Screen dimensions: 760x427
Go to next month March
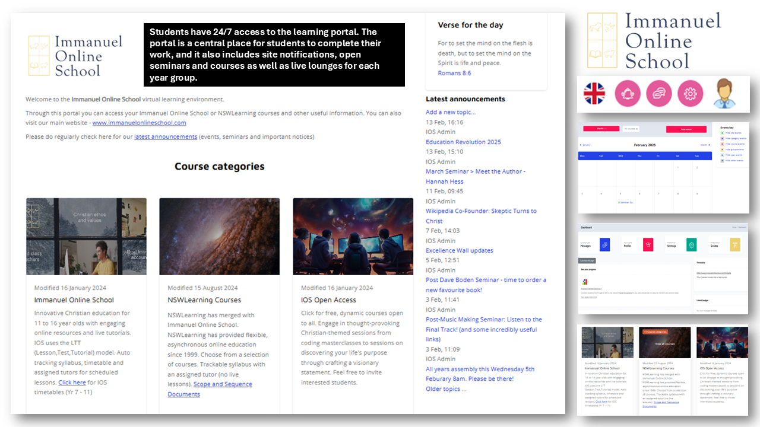[x=705, y=145]
